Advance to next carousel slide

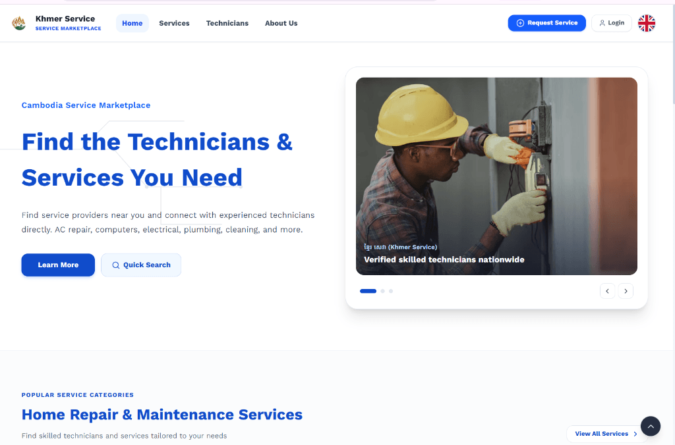pyautogui.click(x=626, y=291)
